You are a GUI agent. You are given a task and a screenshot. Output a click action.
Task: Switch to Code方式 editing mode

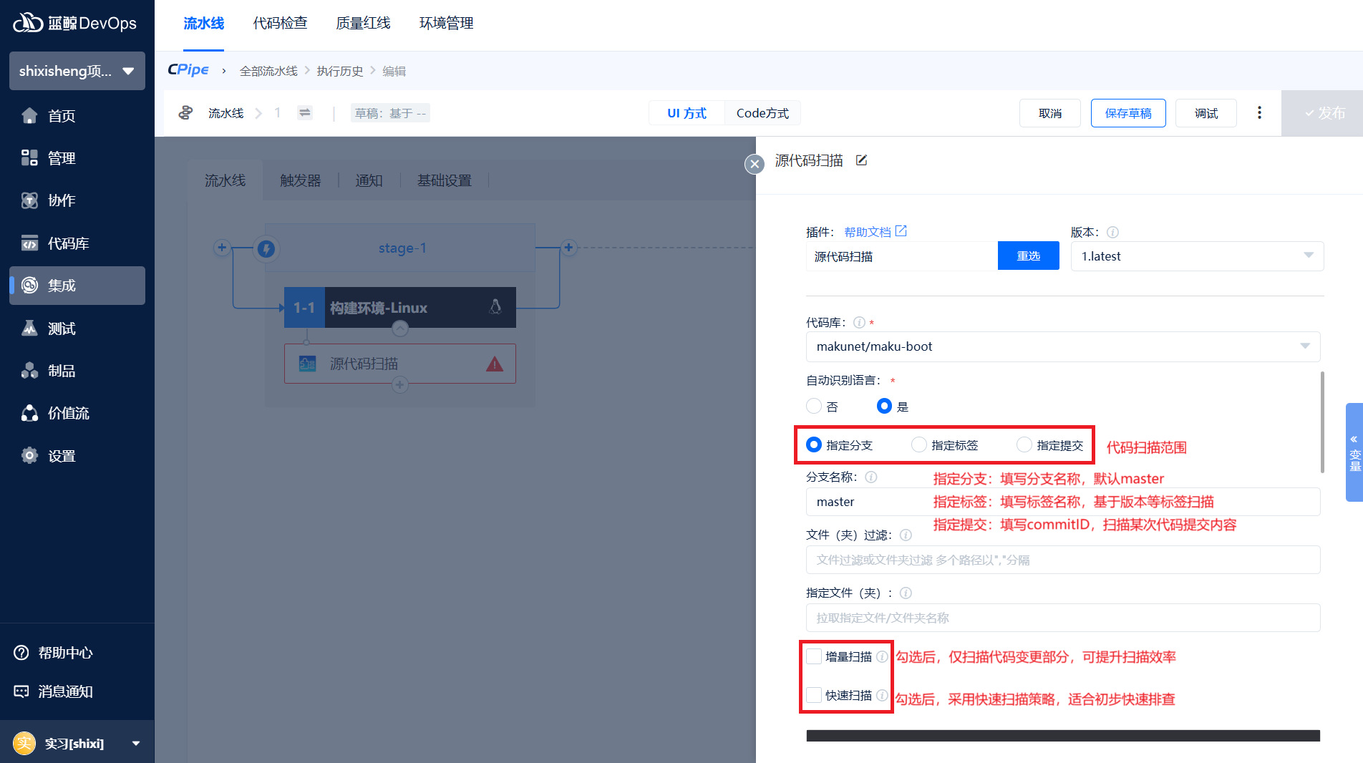pyautogui.click(x=762, y=113)
